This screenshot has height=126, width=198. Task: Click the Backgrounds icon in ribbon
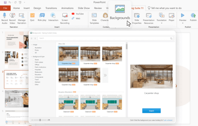pyautogui.click(x=120, y=9)
